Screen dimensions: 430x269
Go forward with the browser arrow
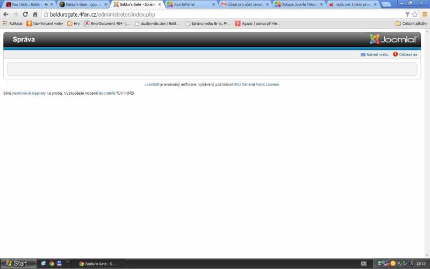pos(16,15)
